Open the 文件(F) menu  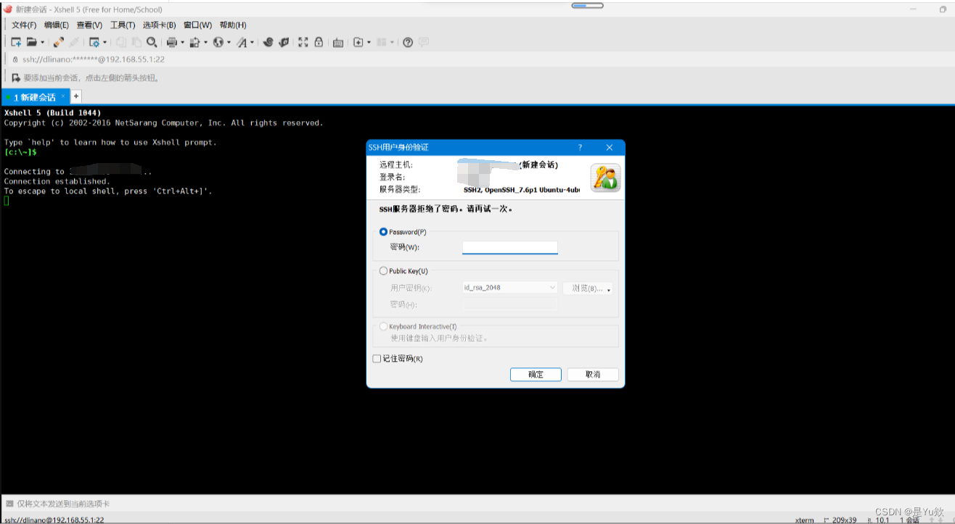coord(24,25)
